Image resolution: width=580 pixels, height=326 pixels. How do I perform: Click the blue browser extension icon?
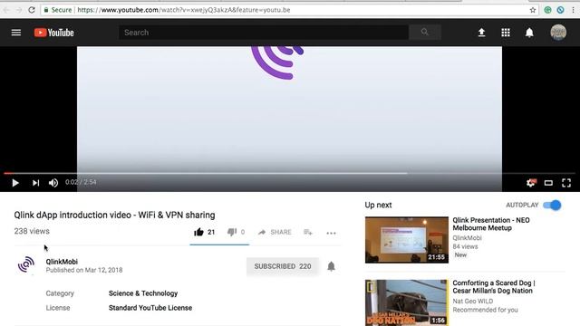pyautogui.click(x=560, y=10)
